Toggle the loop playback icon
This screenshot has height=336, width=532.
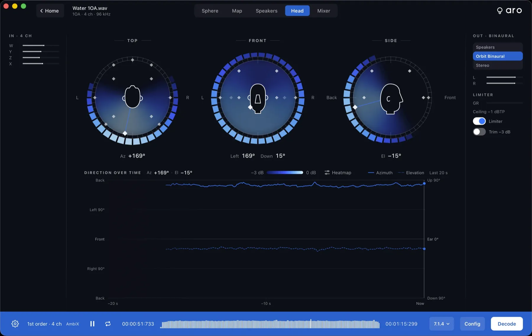[108, 324]
